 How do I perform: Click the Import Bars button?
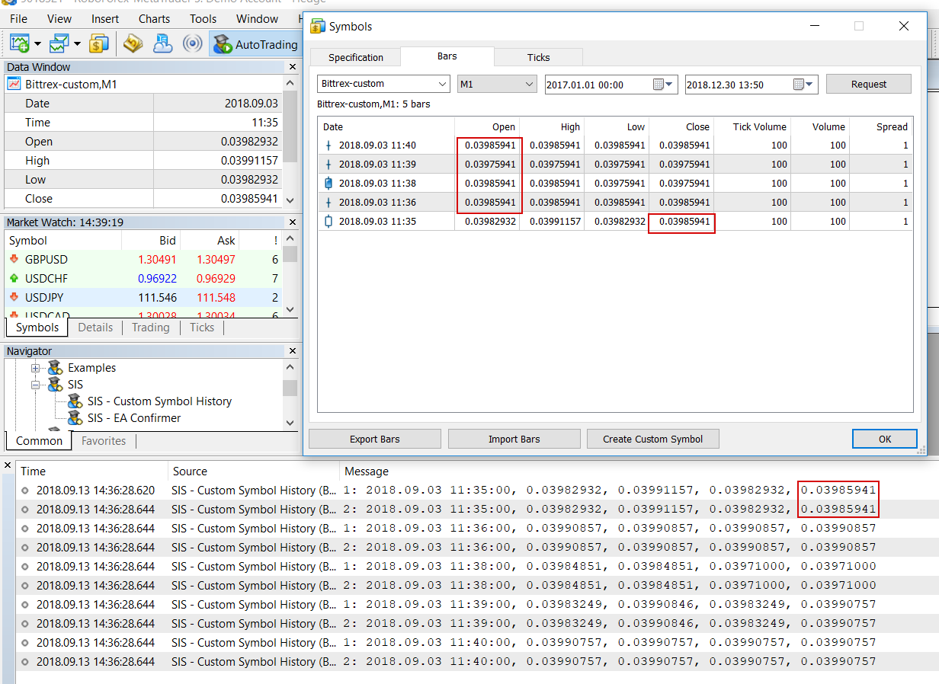514,439
